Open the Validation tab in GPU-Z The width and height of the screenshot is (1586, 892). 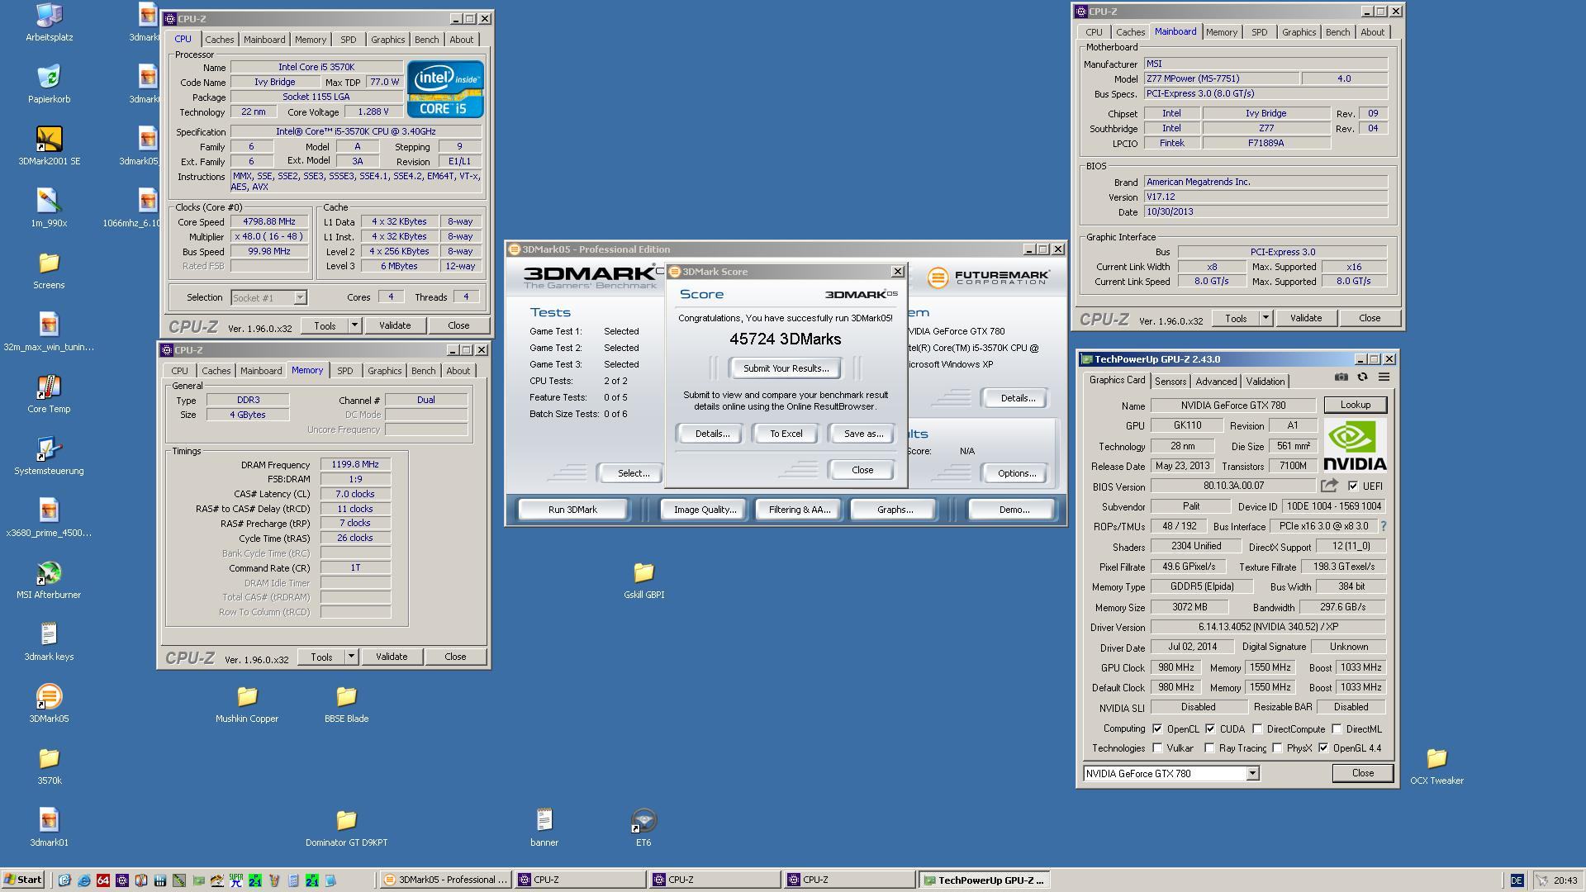pos(1265,381)
